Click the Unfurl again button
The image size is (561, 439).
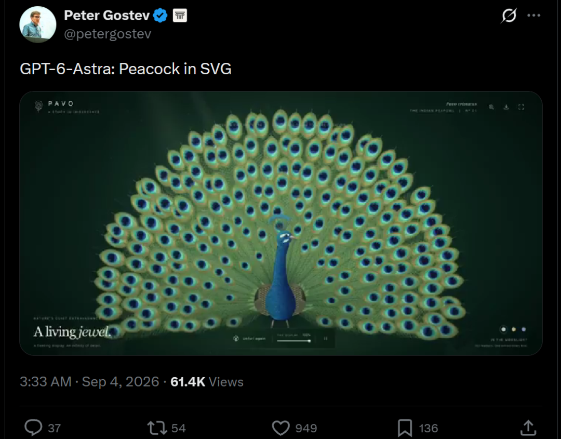pos(249,338)
